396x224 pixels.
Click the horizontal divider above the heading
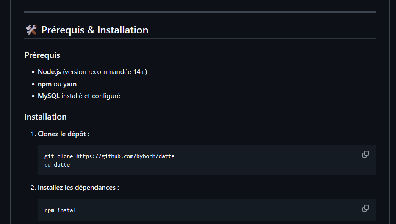(x=199, y=12)
